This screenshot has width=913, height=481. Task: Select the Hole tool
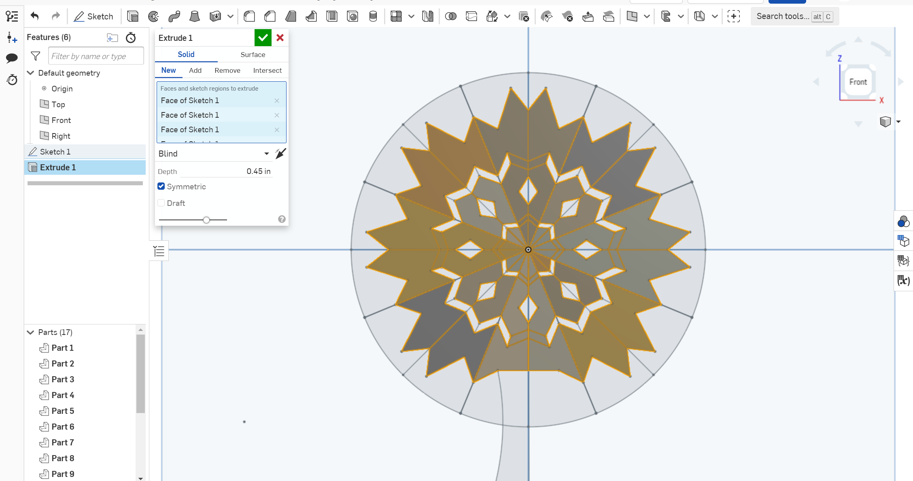pyautogui.click(x=352, y=16)
